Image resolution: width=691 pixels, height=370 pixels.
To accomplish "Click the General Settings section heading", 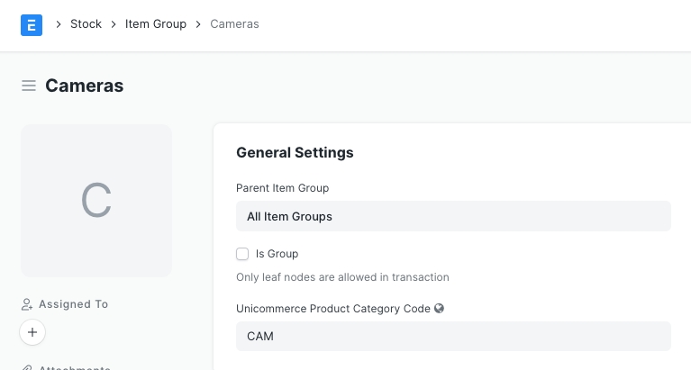I will coord(295,152).
